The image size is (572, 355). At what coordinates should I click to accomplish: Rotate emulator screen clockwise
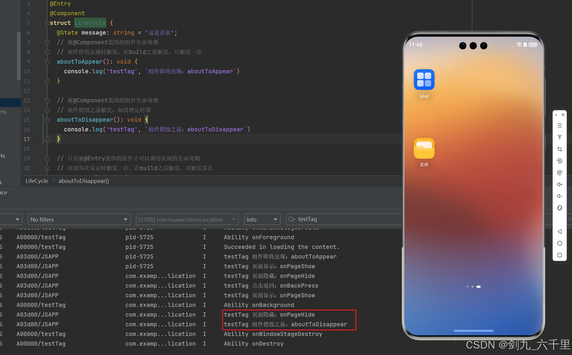point(559,173)
